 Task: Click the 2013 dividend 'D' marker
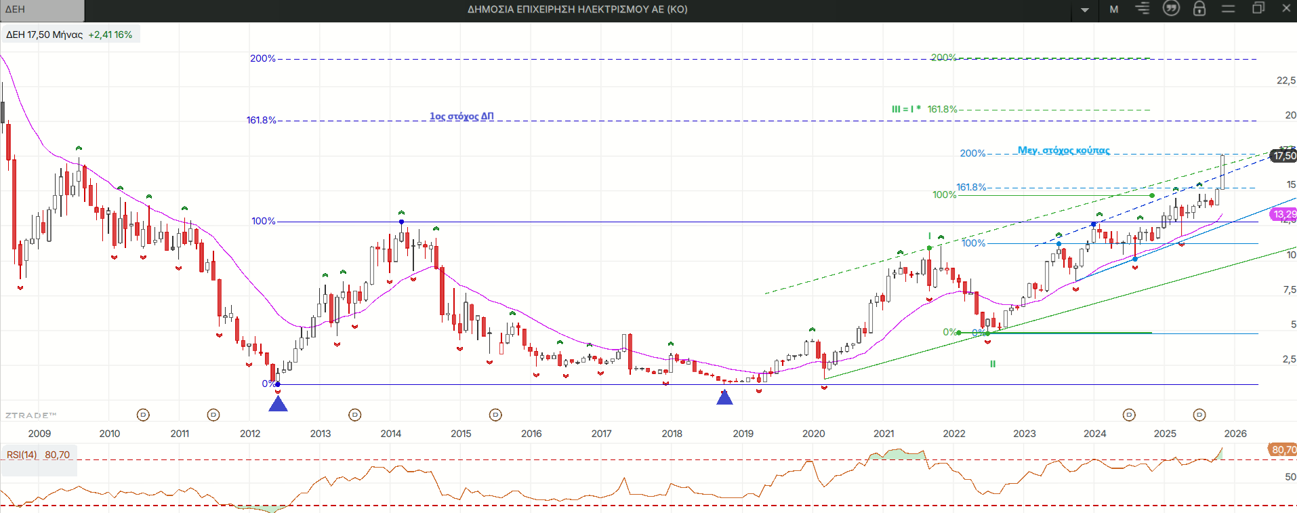coord(354,415)
